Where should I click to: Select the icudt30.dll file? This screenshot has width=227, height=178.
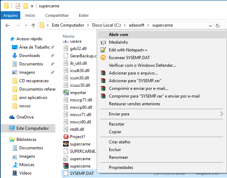point(79,71)
